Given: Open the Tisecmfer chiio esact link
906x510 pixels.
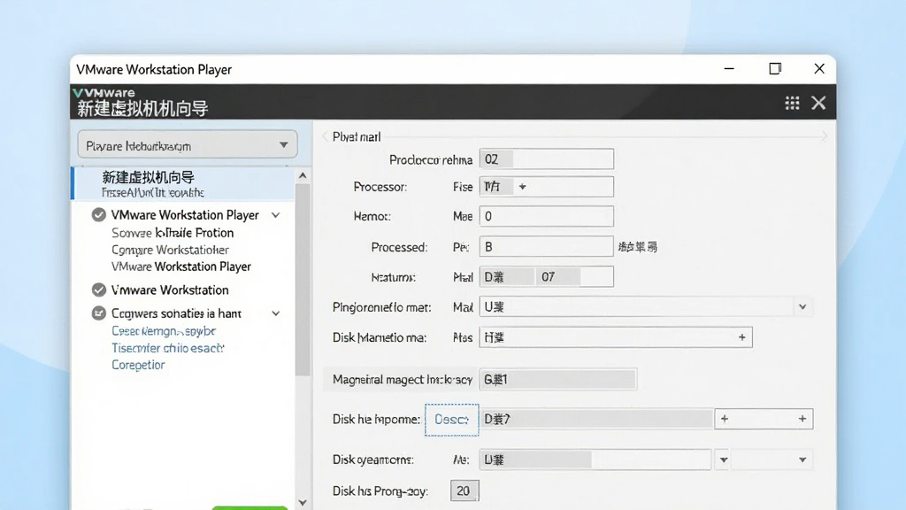Looking at the screenshot, I should [x=167, y=348].
